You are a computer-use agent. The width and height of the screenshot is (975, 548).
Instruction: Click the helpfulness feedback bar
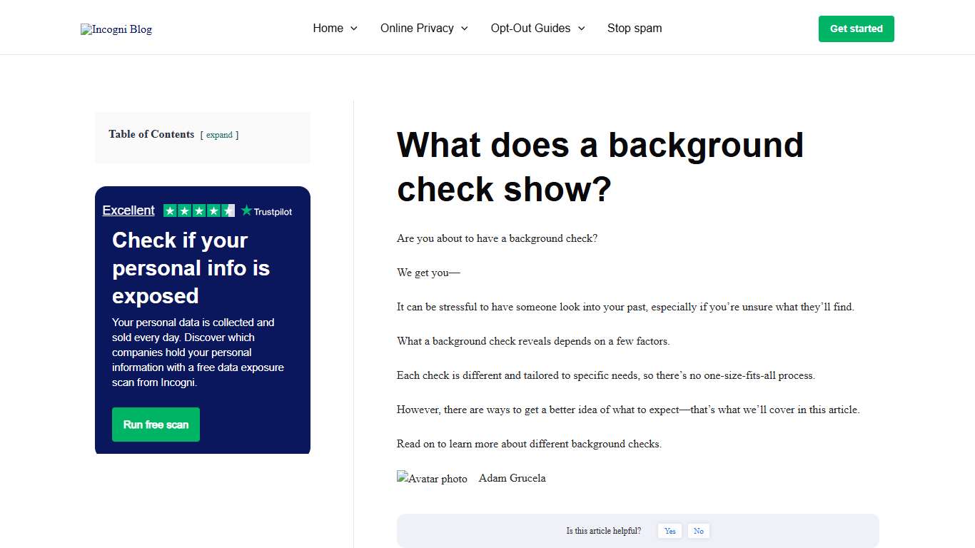tap(637, 530)
